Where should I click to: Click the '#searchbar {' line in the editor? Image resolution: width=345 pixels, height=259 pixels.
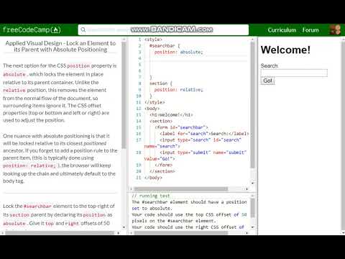point(165,45)
